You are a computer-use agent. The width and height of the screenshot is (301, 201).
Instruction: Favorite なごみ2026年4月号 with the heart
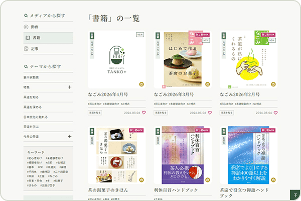143,113
